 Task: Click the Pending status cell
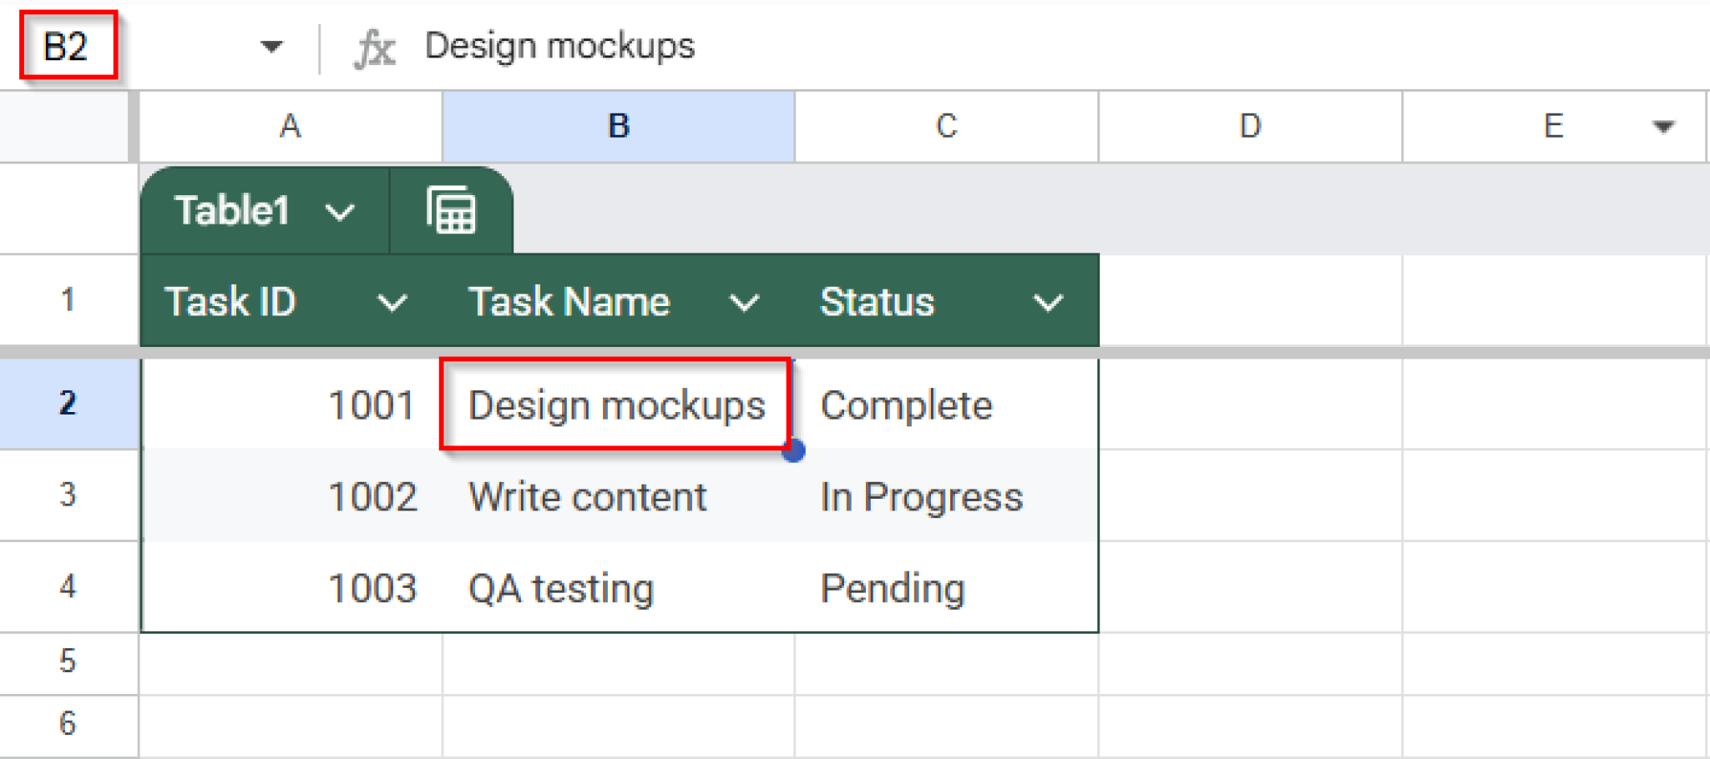click(947, 587)
